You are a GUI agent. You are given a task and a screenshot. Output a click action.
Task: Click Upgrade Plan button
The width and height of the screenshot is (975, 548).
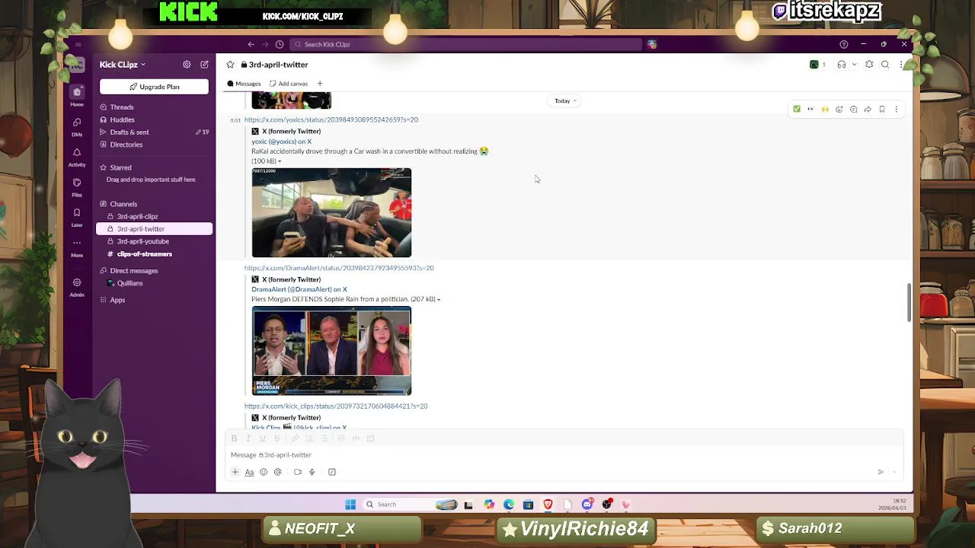[154, 87]
